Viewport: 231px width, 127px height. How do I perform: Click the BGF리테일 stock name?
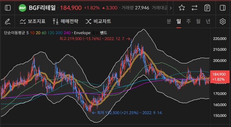click(x=42, y=8)
